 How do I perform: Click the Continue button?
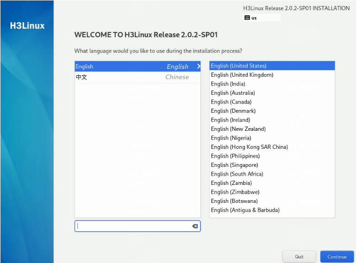click(337, 257)
